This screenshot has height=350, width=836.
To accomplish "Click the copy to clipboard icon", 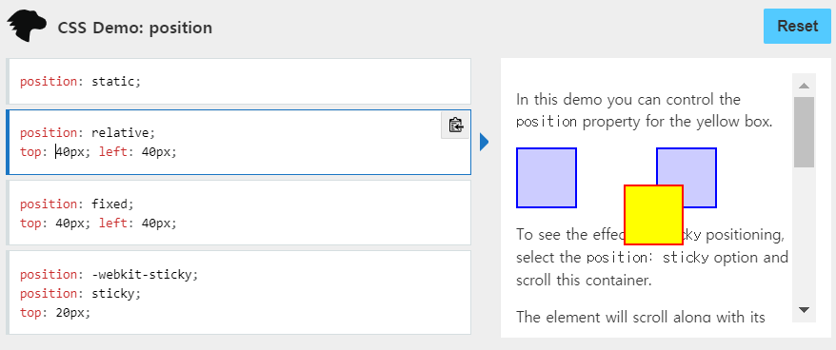I will click(x=455, y=126).
